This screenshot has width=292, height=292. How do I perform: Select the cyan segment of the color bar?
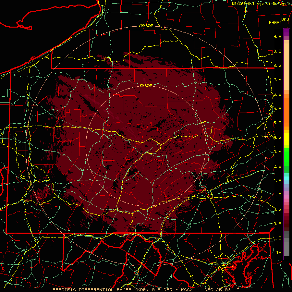click(286, 178)
